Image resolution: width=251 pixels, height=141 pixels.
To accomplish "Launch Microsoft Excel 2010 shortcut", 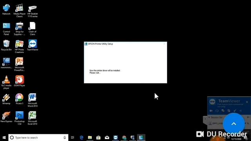I will [33, 118].
